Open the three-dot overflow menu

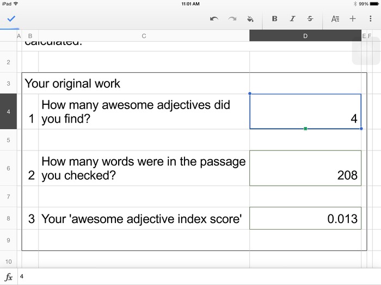[x=371, y=18]
